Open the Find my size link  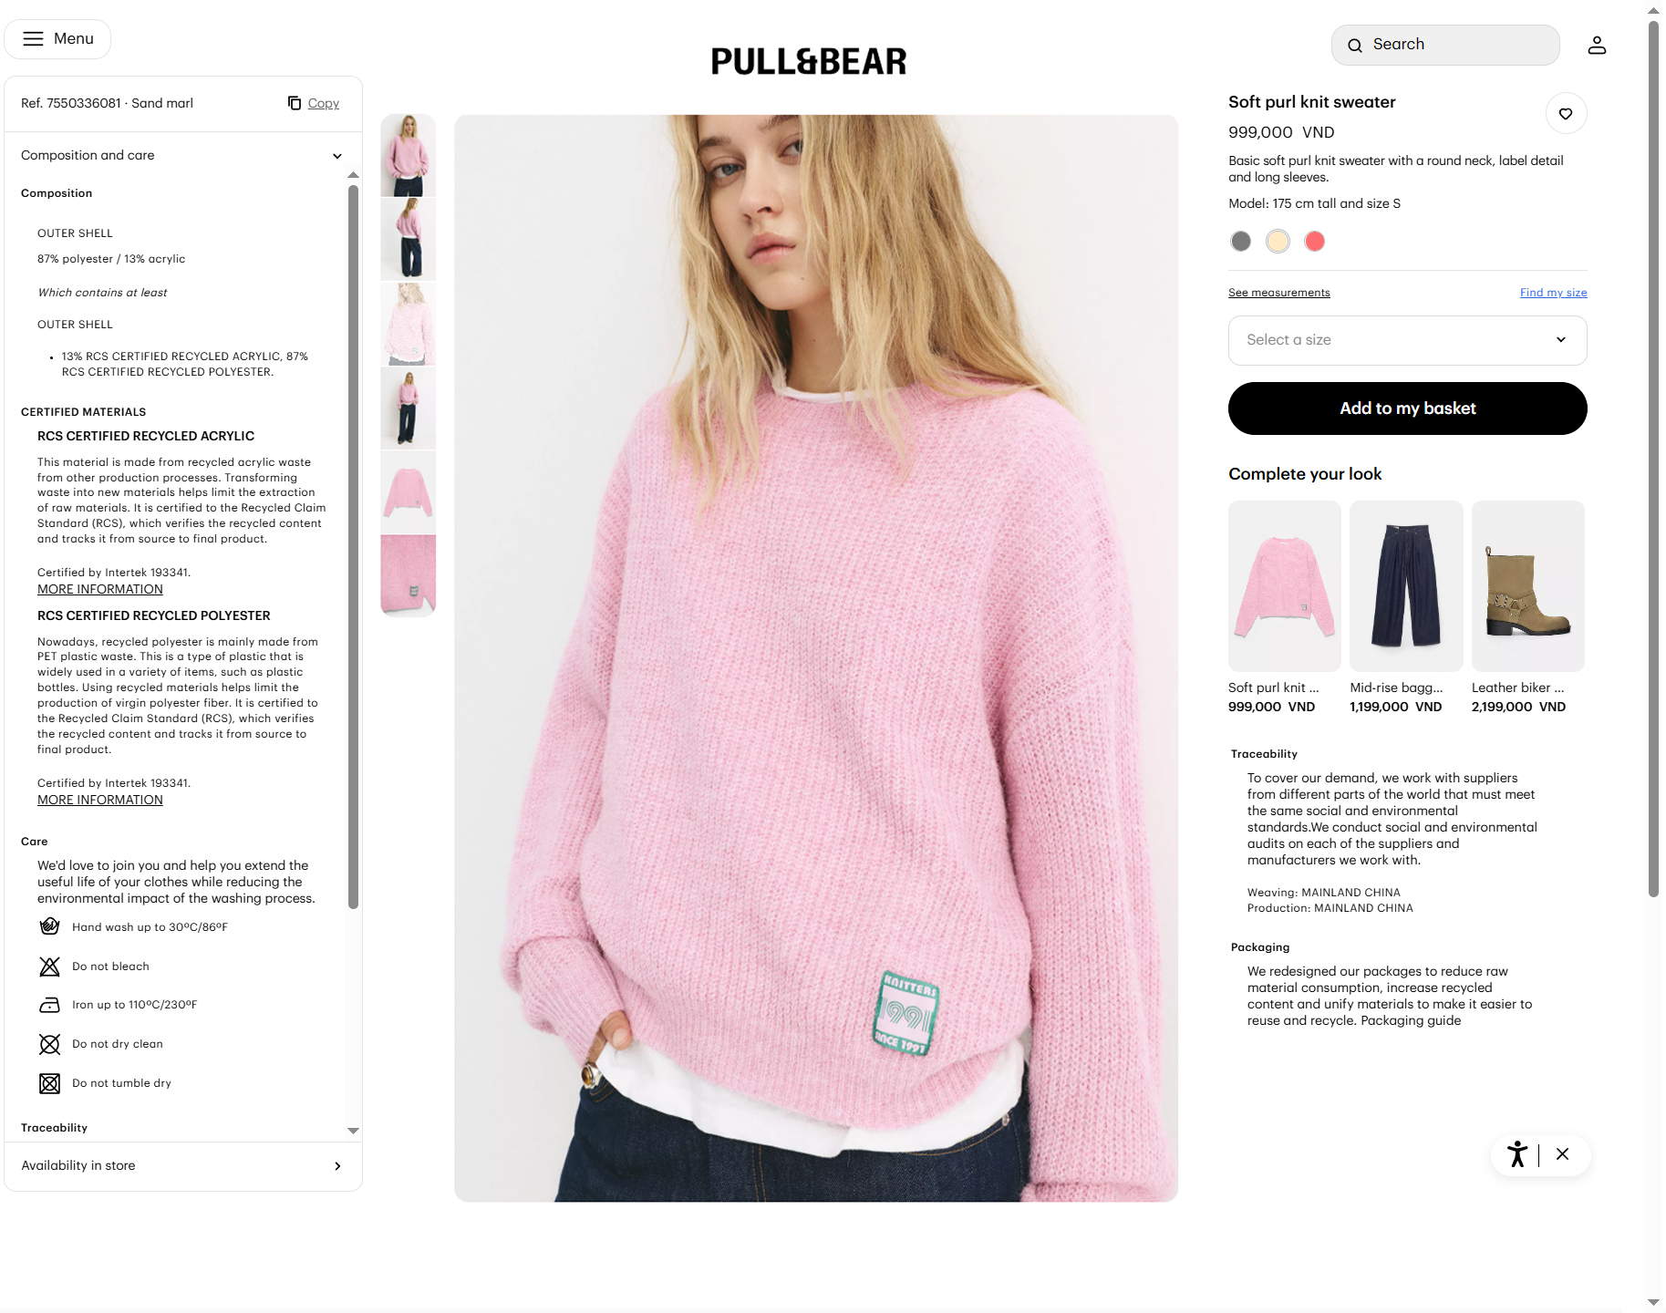click(1553, 293)
